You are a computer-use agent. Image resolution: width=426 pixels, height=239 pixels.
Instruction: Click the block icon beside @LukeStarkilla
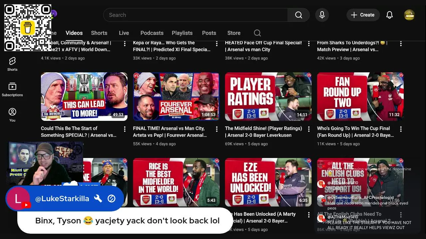pos(111,199)
